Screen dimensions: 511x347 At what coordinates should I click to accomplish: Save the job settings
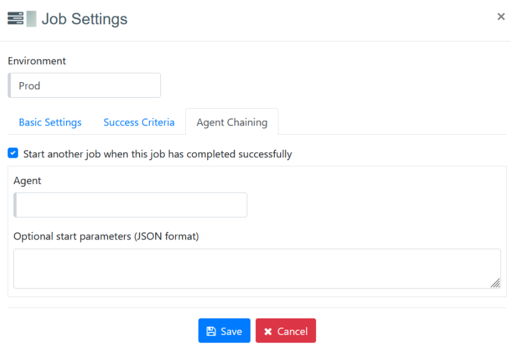tap(225, 331)
